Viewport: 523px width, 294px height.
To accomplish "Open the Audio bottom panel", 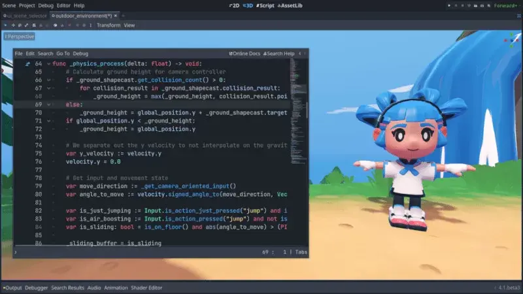I will click(94, 288).
